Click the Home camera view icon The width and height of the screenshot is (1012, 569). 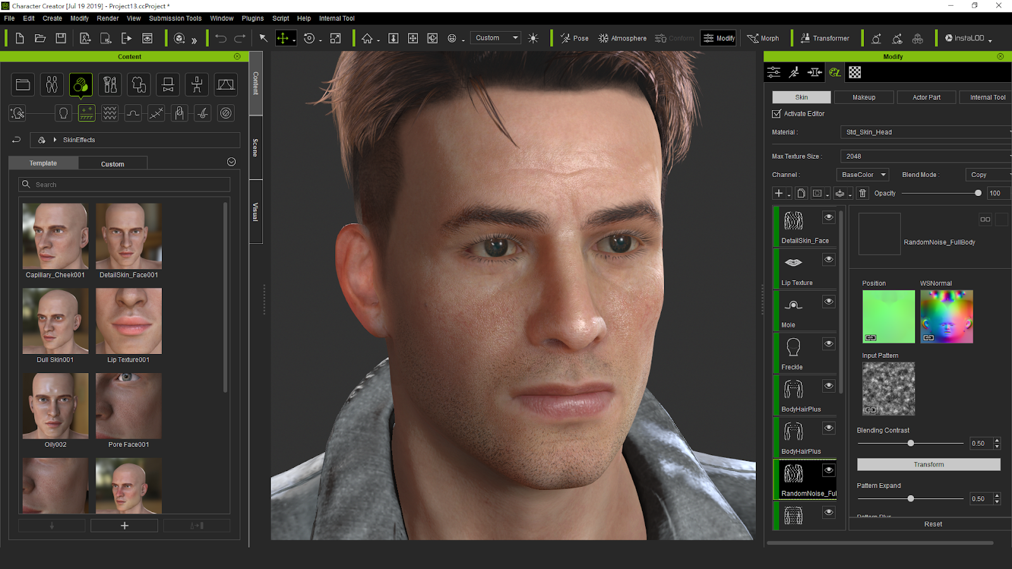[367, 39]
